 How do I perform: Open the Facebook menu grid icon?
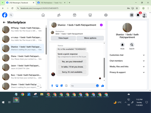pyautogui.click(x=132, y=15)
